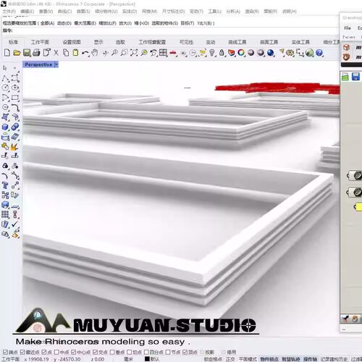362x362 pixels.
Task: Open the Layers panel icon
Action: 232,53
